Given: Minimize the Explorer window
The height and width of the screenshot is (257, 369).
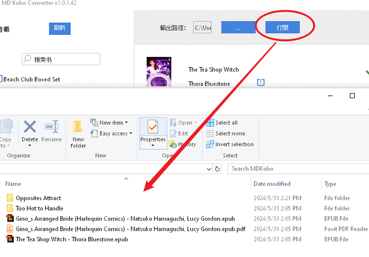Looking at the screenshot, I should 330,96.
